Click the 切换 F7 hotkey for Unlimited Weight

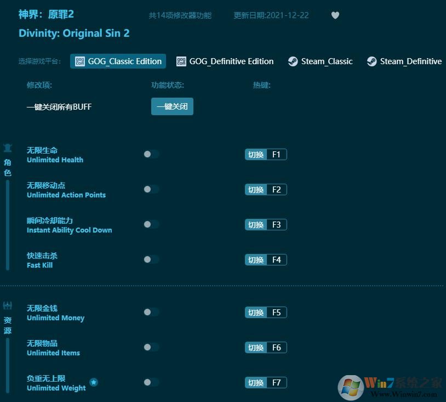click(265, 382)
